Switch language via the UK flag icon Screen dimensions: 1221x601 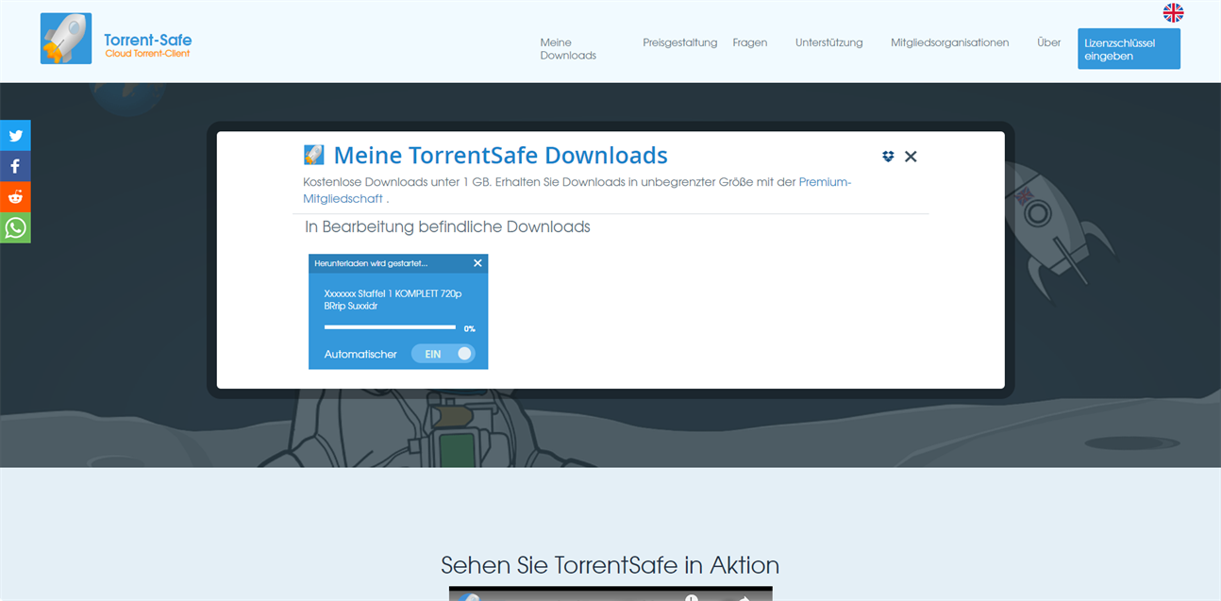(x=1173, y=12)
